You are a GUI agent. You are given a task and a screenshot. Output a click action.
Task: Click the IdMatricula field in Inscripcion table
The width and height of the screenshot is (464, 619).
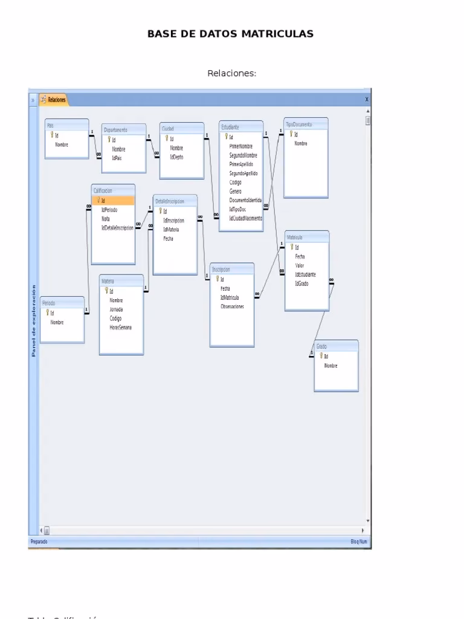coord(230,297)
